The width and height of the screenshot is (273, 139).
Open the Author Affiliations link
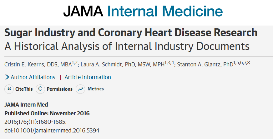coord(33,77)
